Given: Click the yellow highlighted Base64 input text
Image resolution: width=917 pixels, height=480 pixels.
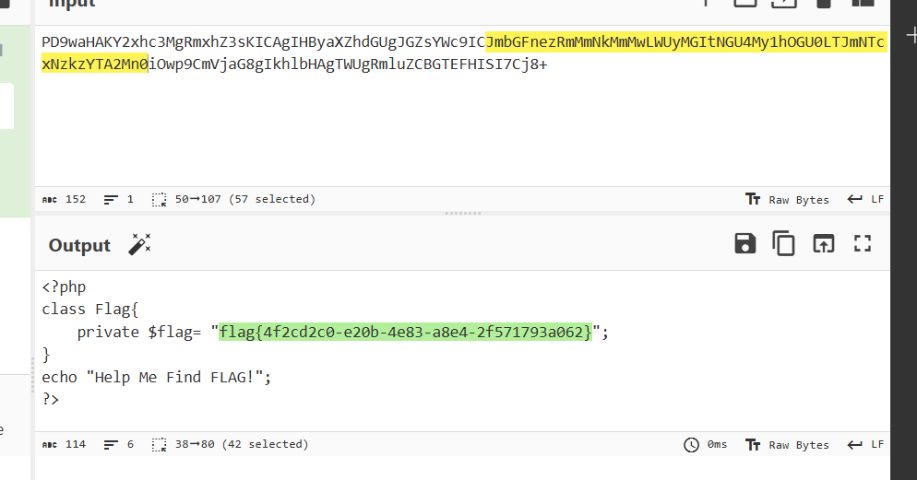Looking at the screenshot, I should (685, 43).
